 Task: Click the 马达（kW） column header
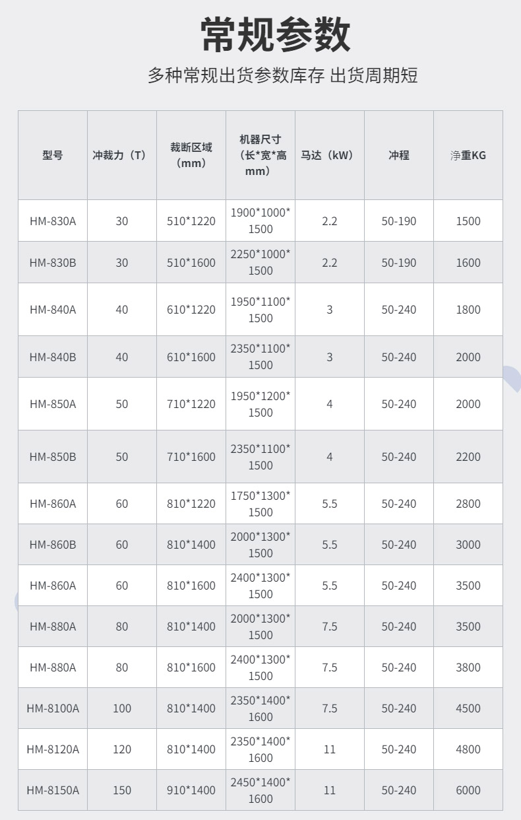pos(330,155)
